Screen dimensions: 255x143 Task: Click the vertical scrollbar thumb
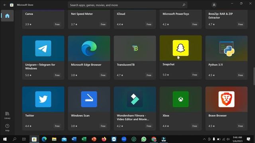254,76
